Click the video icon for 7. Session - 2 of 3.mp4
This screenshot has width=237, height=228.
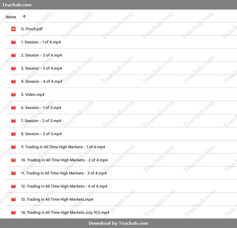[x=13, y=121]
